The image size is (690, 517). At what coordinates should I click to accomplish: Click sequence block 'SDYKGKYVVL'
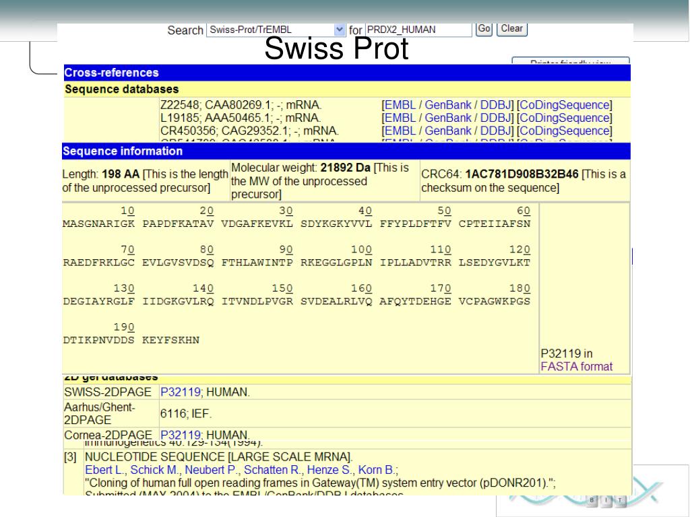(x=336, y=223)
